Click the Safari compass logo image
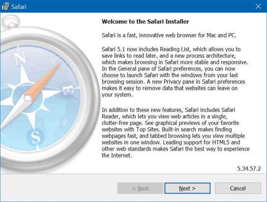The image size is (267, 202). (50, 93)
